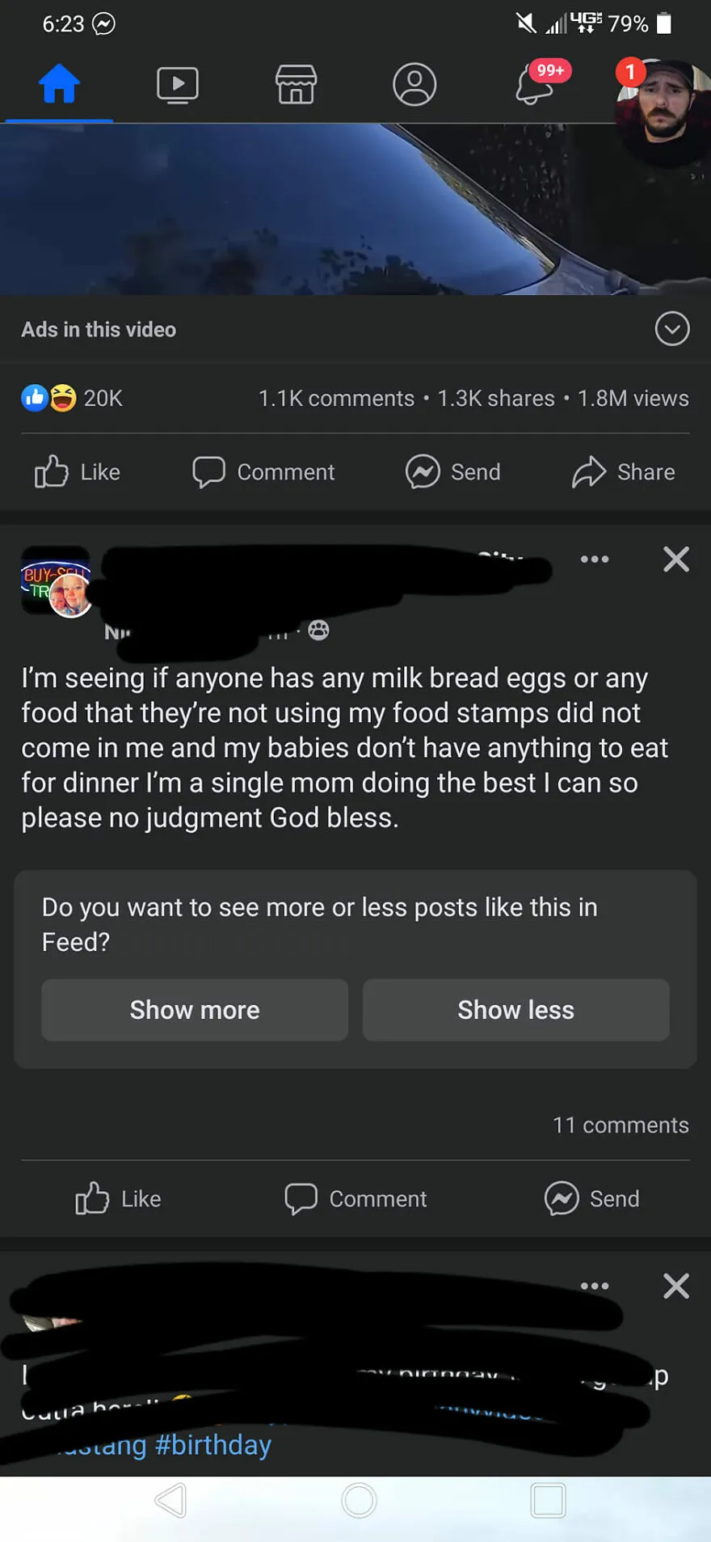Image resolution: width=711 pixels, height=1542 pixels.
Task: Open the 11 comments link
Action: (621, 1125)
